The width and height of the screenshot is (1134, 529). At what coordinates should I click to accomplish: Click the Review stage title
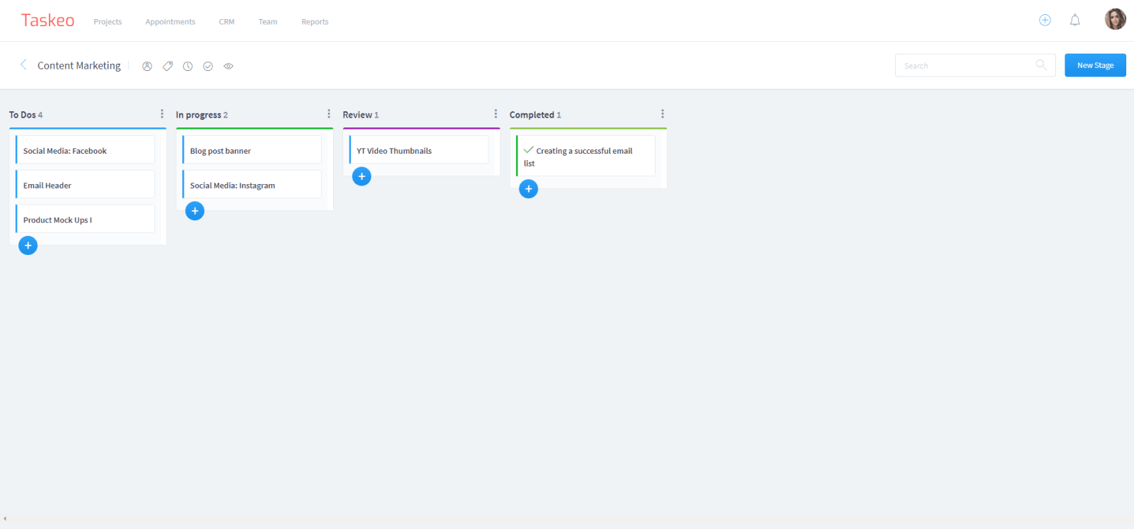pos(357,115)
